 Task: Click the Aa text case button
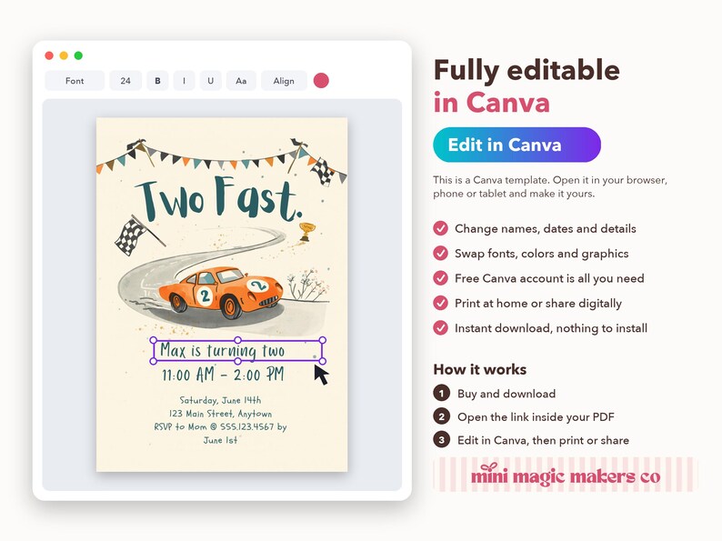click(241, 81)
